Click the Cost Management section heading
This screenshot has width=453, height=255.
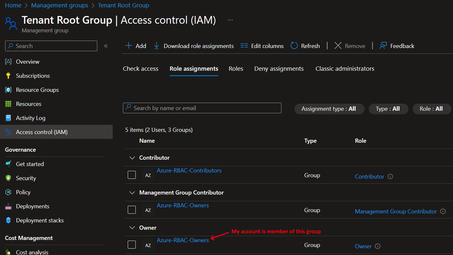(29, 238)
